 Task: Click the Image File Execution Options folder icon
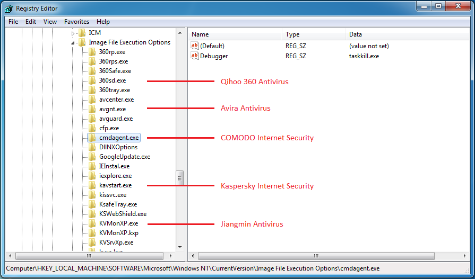point(82,42)
